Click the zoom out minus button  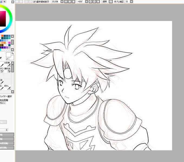[66, 2]
